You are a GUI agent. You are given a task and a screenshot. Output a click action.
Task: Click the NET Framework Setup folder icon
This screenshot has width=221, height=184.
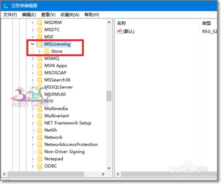[40, 123]
